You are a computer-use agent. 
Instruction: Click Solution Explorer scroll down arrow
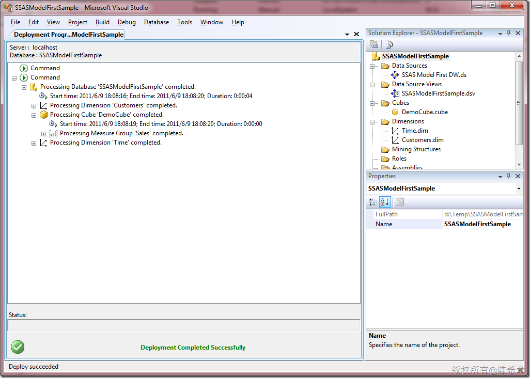(x=519, y=165)
